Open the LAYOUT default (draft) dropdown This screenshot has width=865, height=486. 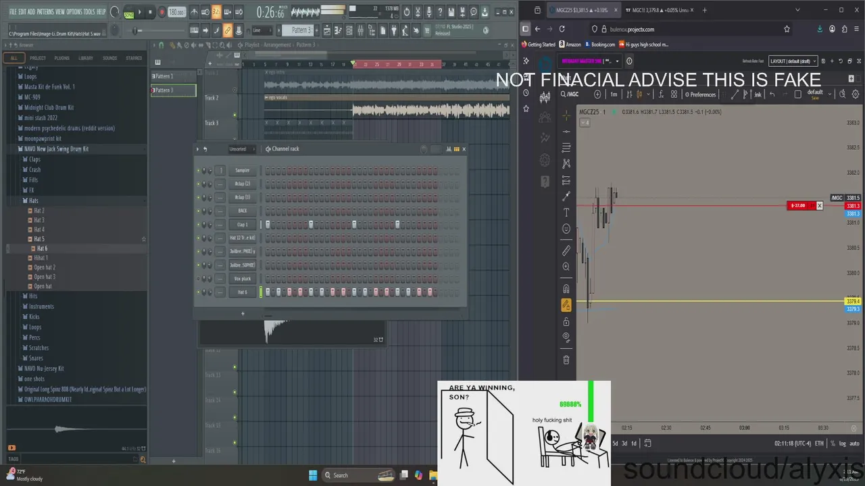(x=793, y=61)
